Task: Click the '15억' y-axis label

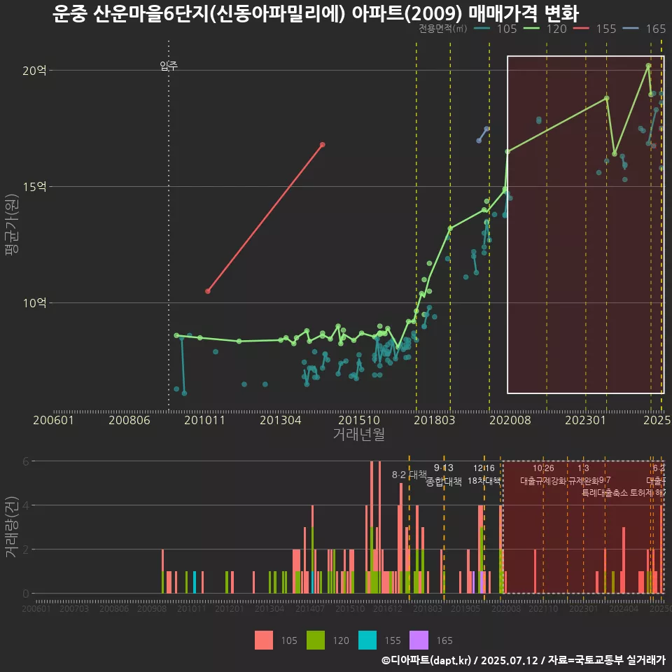Action: click(x=34, y=186)
